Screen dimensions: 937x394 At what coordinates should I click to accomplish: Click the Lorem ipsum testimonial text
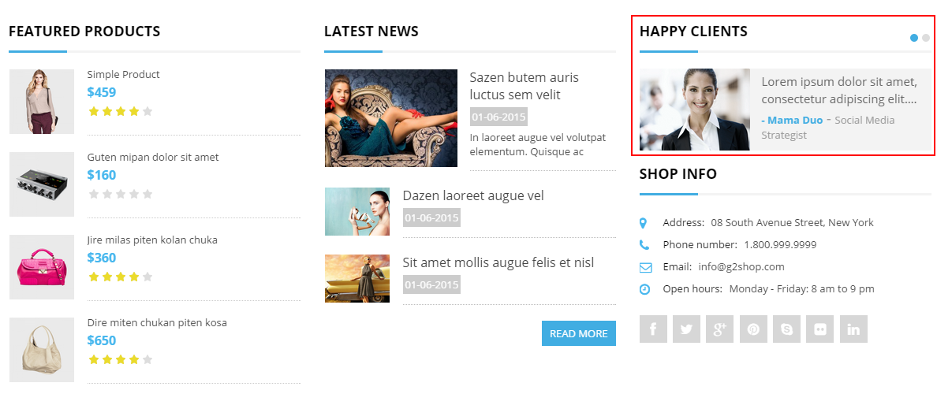pos(839,90)
